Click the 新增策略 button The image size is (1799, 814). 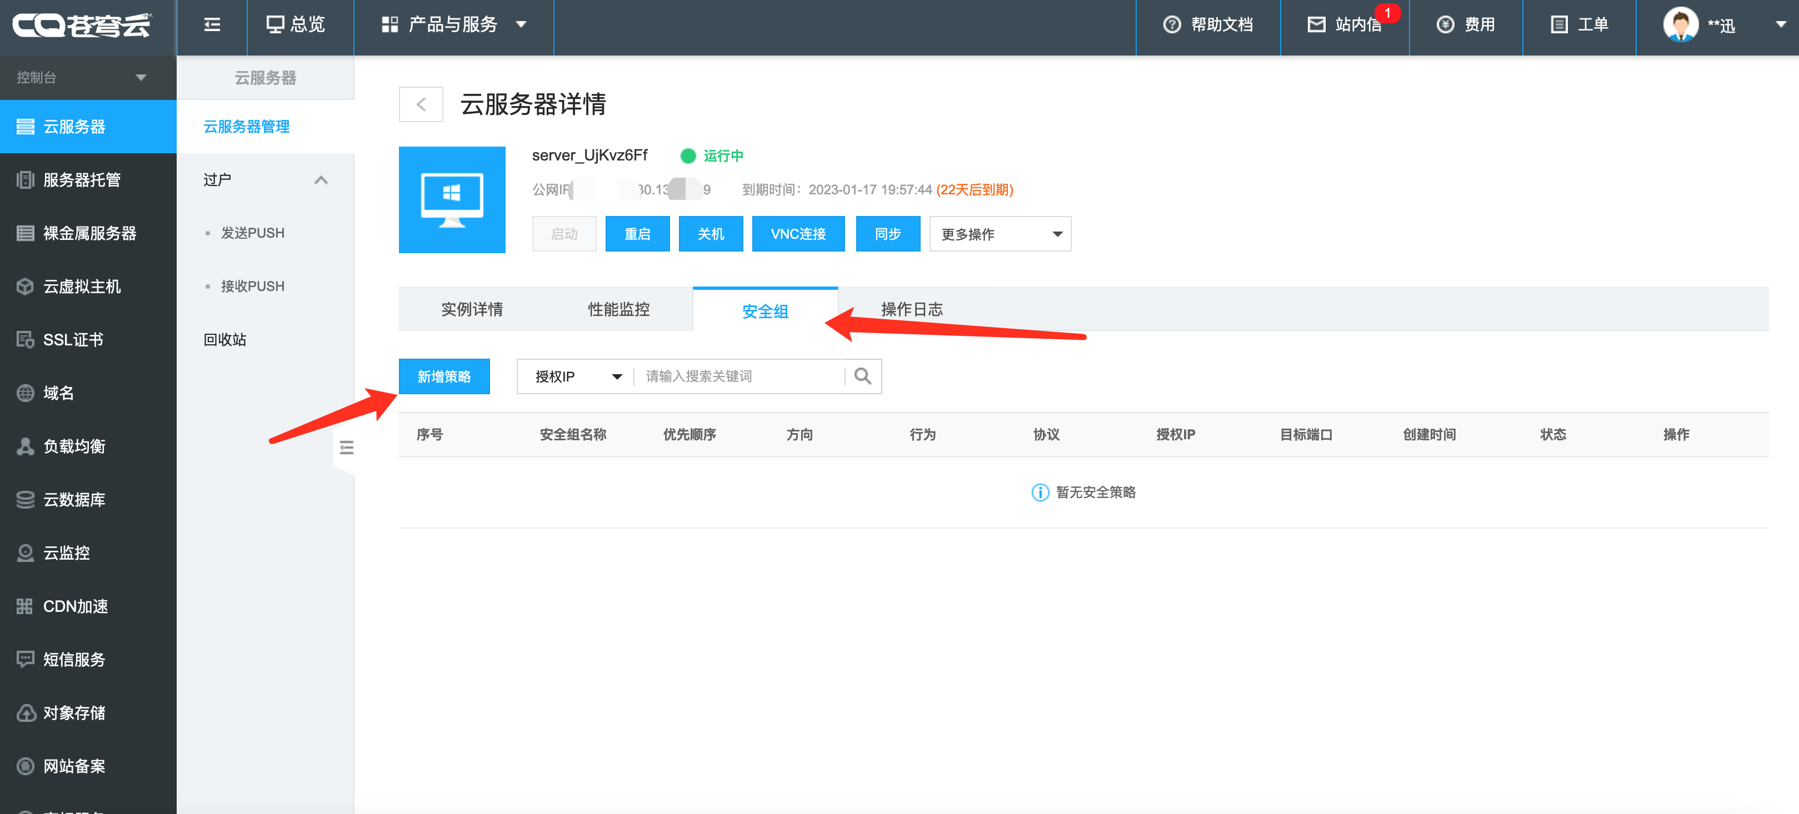(x=444, y=376)
